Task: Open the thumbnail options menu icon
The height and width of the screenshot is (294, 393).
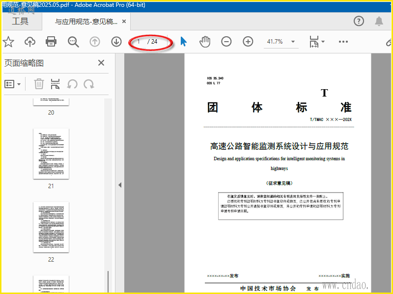Action: pyautogui.click(x=12, y=84)
